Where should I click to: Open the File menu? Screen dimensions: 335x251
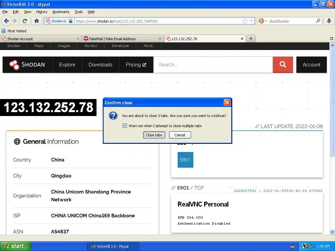tap(5, 12)
